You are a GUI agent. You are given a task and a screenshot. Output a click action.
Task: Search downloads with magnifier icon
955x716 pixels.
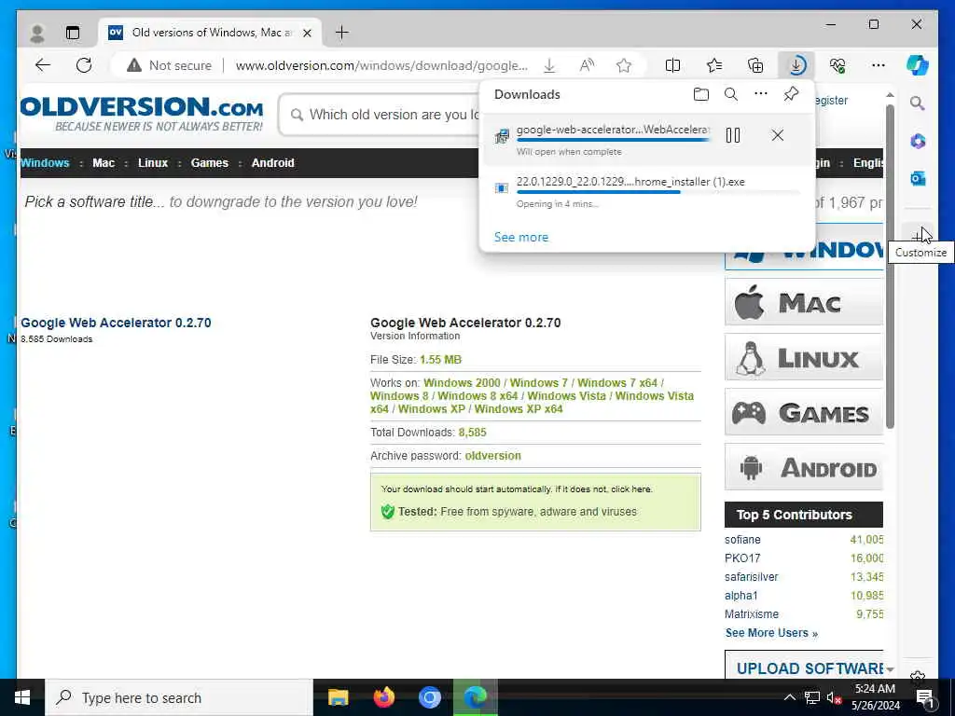(731, 94)
